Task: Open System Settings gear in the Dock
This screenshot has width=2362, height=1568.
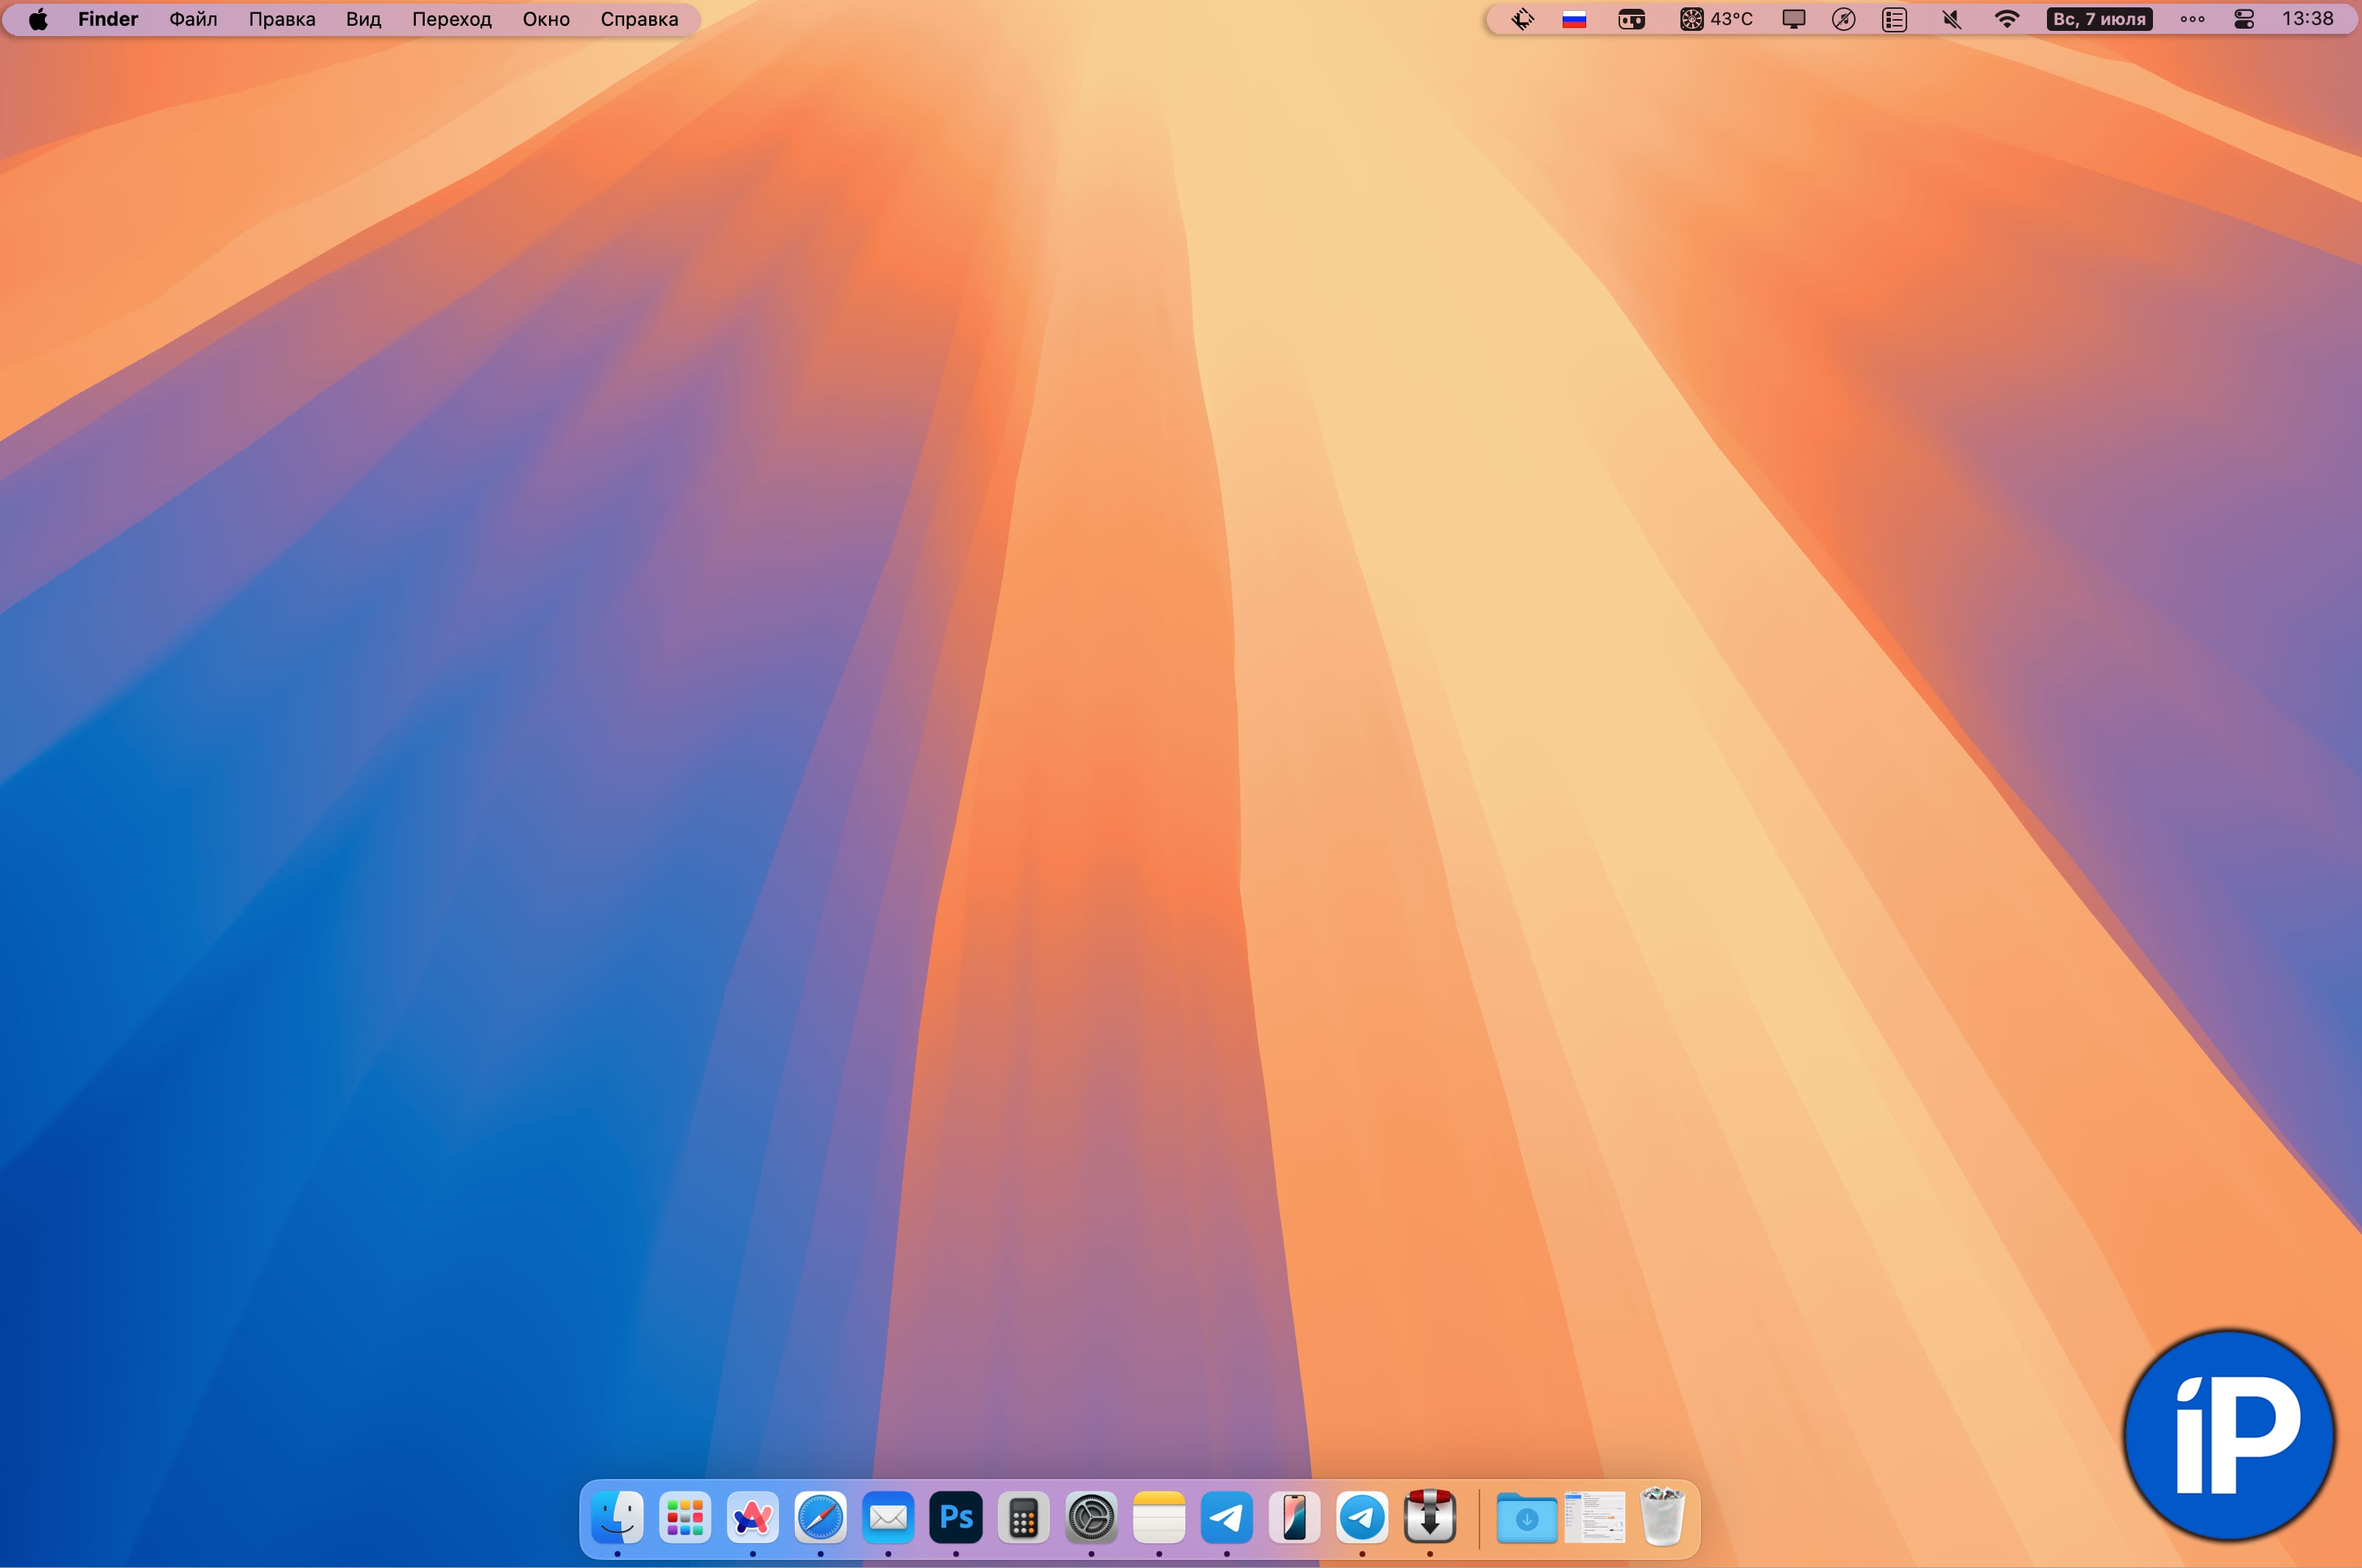Action: [x=1092, y=1518]
